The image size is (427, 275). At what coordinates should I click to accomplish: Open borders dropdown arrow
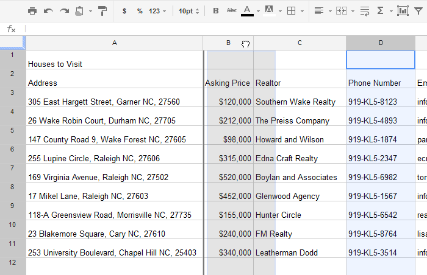point(302,12)
